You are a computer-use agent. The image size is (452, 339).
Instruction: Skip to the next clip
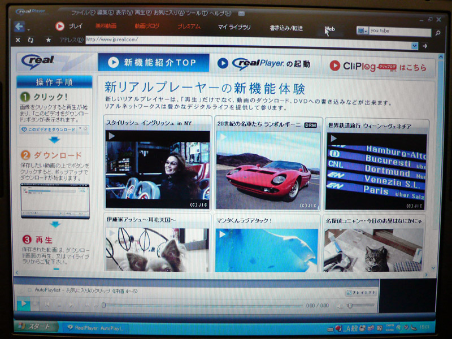[71, 305]
